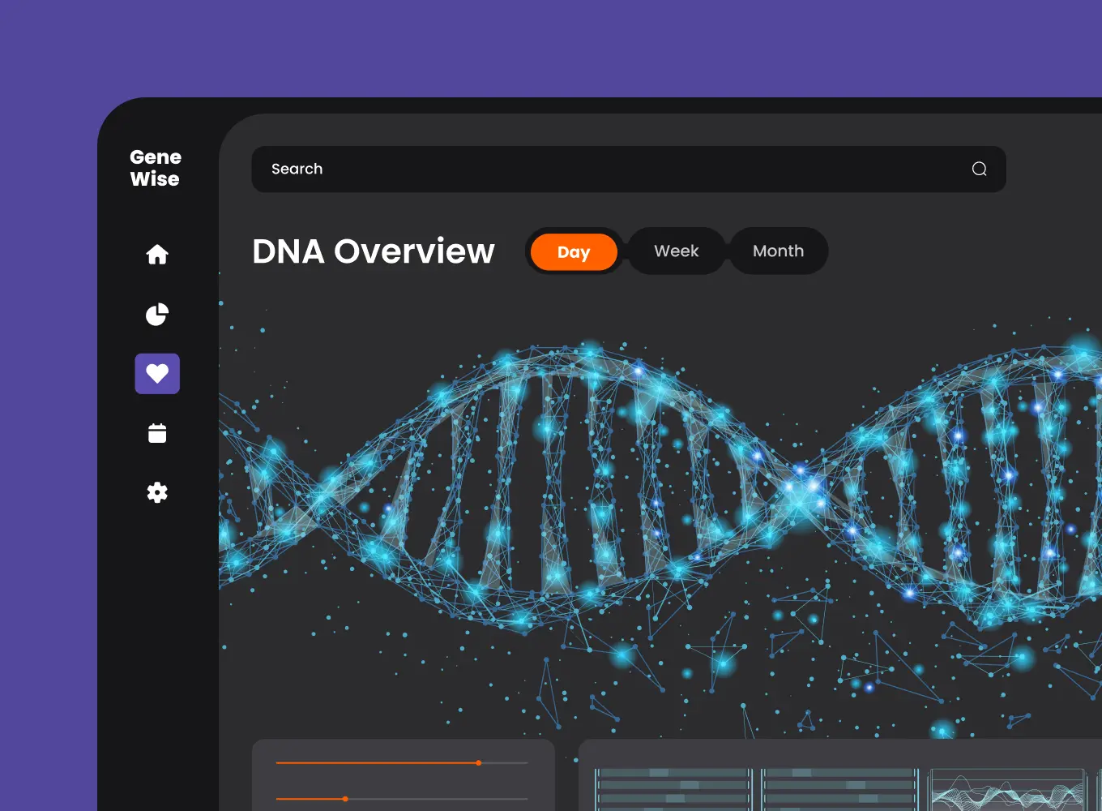Open the calendar icon in sidebar

coord(157,433)
